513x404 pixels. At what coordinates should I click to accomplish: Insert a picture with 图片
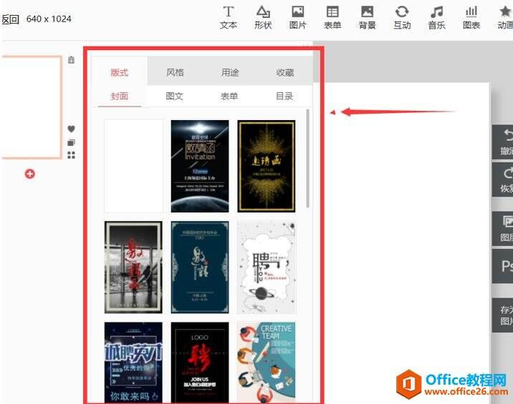(x=298, y=18)
